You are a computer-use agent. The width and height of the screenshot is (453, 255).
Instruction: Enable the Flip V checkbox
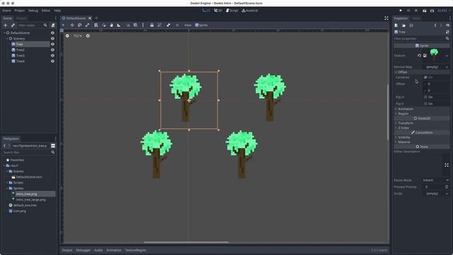coord(425,103)
